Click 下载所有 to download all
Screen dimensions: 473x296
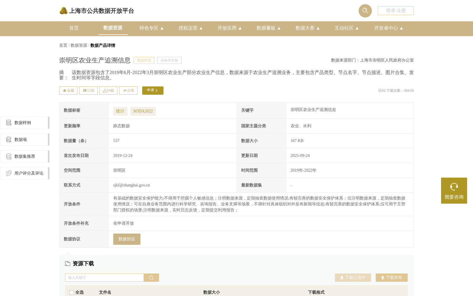coord(392,278)
